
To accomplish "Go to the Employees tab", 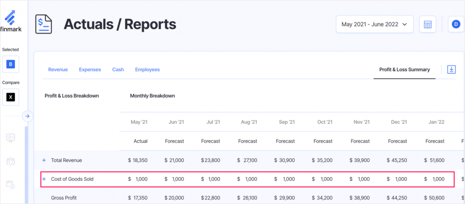I will [x=147, y=69].
